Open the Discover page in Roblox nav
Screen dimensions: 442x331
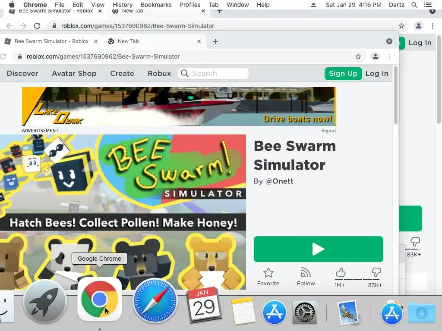22,73
